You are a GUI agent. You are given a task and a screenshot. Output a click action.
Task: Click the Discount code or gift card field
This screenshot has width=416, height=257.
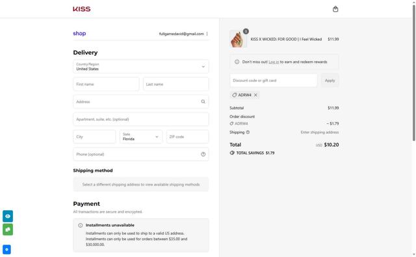tap(274, 80)
